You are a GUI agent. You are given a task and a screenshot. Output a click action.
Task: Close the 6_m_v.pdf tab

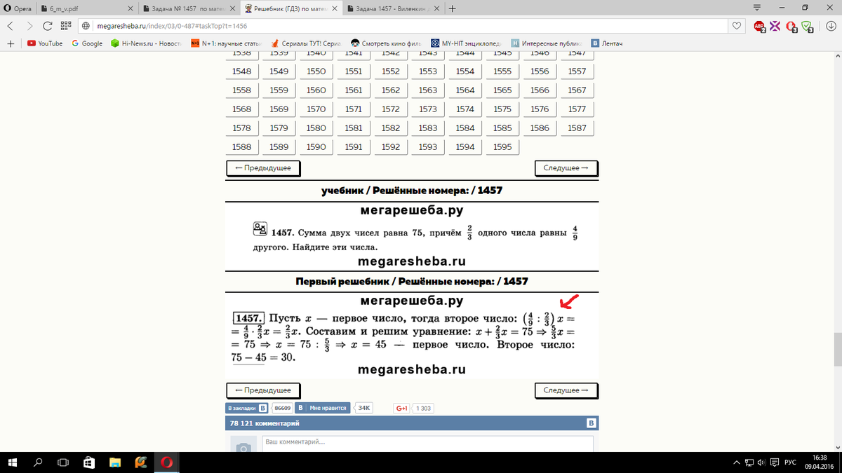click(x=129, y=9)
